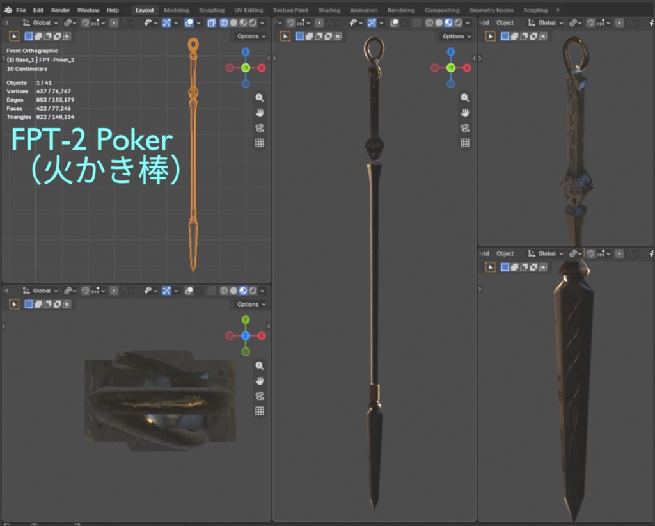Viewport: 655px width, 526px height.
Task: Open the Render menu
Action: pyautogui.click(x=61, y=10)
